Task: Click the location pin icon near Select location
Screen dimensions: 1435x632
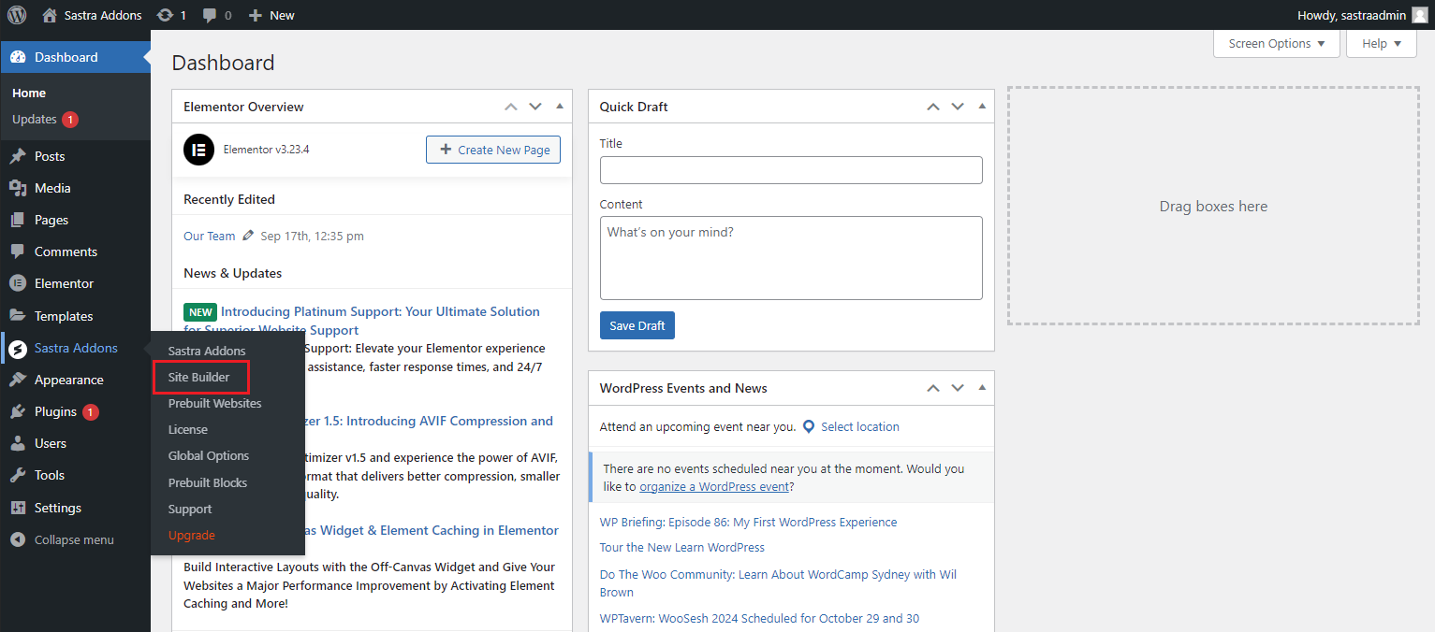Action: tap(809, 426)
